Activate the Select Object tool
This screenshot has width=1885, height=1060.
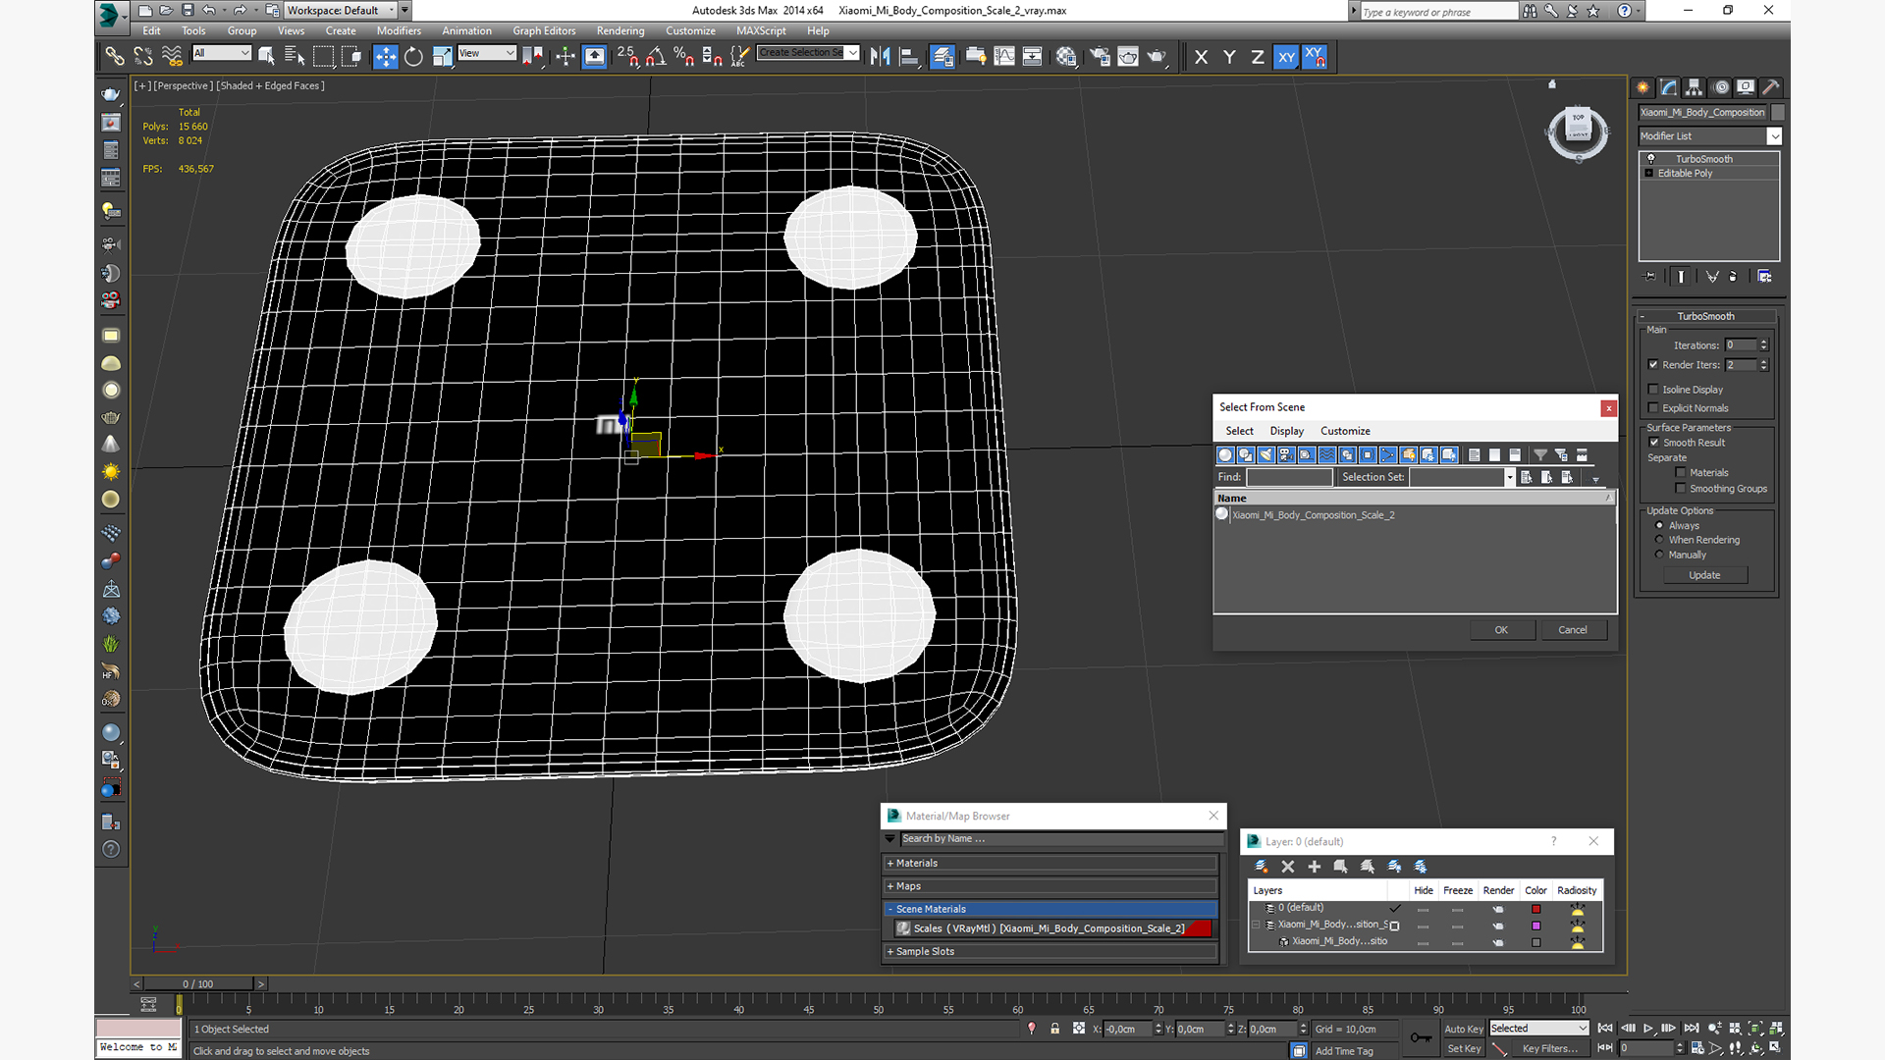coord(267,56)
